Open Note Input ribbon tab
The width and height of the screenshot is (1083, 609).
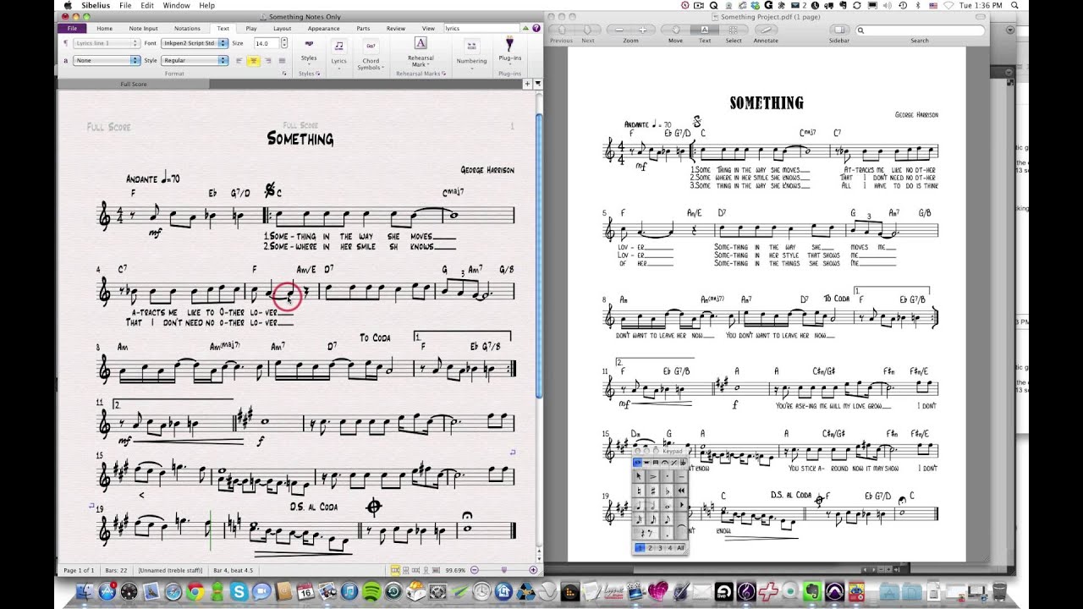click(x=144, y=28)
